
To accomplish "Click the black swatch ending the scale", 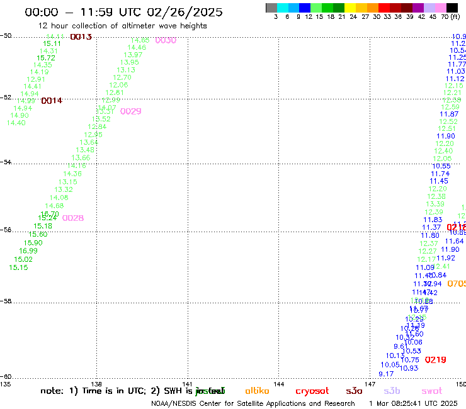I will pyautogui.click(x=452, y=8).
